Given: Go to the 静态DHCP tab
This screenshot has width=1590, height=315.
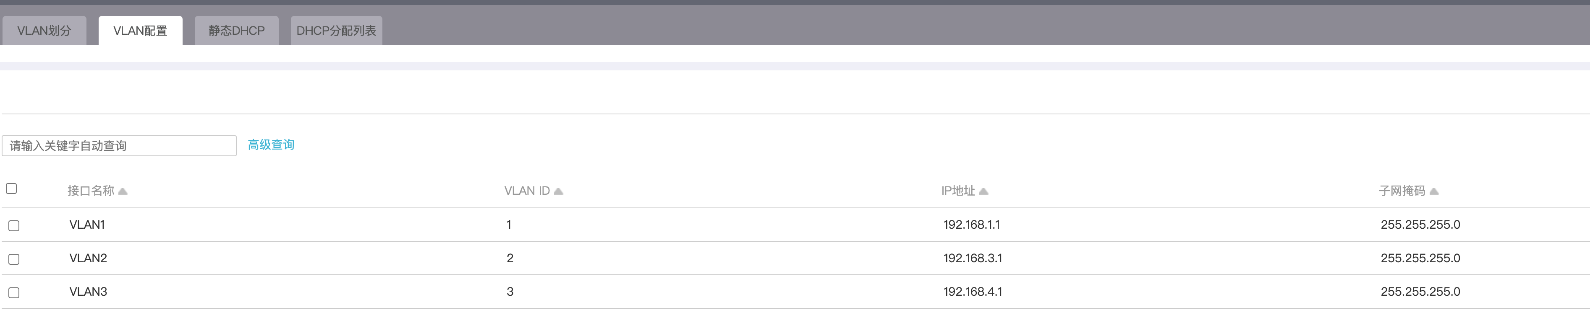Looking at the screenshot, I should point(236,31).
